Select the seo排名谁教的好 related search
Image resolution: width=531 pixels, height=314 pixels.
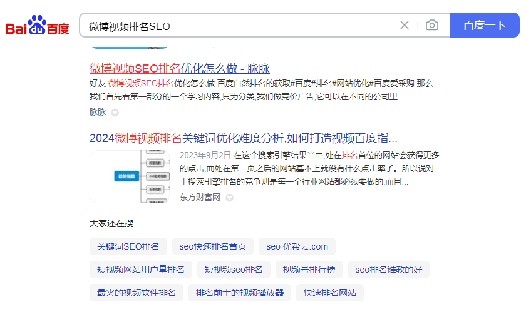tap(389, 270)
